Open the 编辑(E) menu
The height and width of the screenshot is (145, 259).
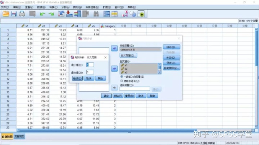click(17, 7)
